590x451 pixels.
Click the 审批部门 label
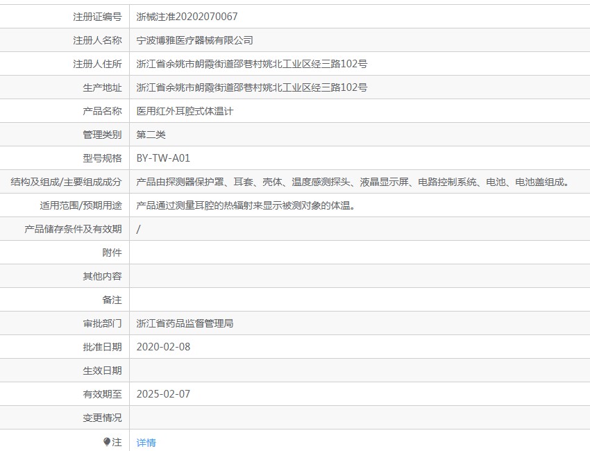(x=102, y=323)
